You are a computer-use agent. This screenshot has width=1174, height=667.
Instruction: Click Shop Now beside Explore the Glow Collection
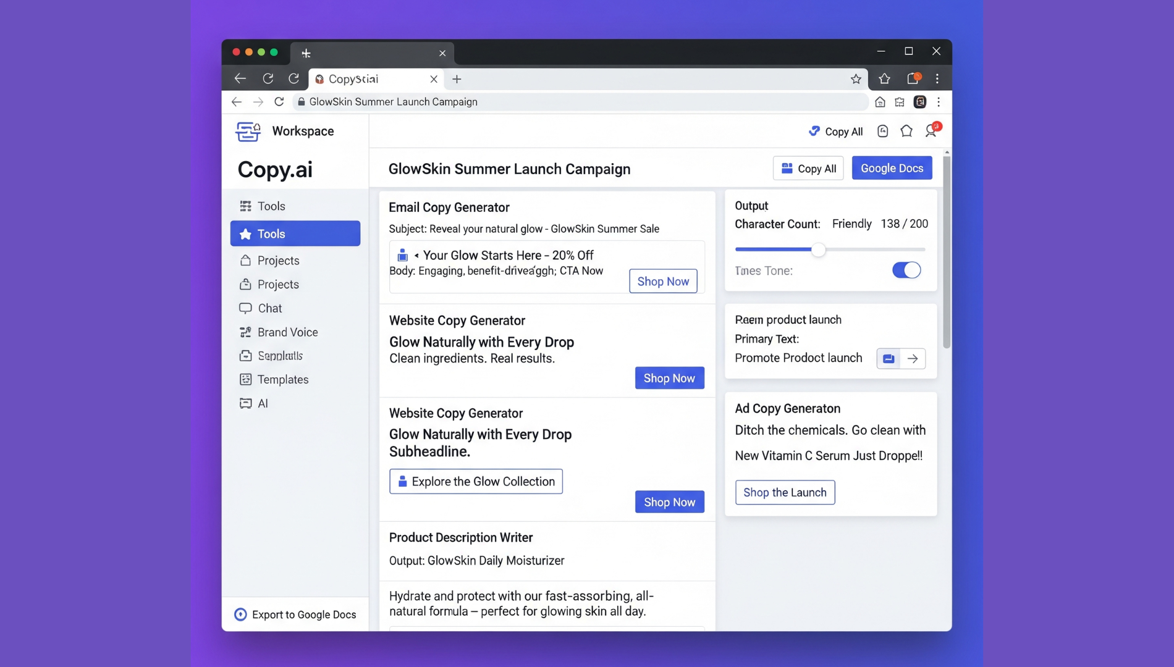669,502
